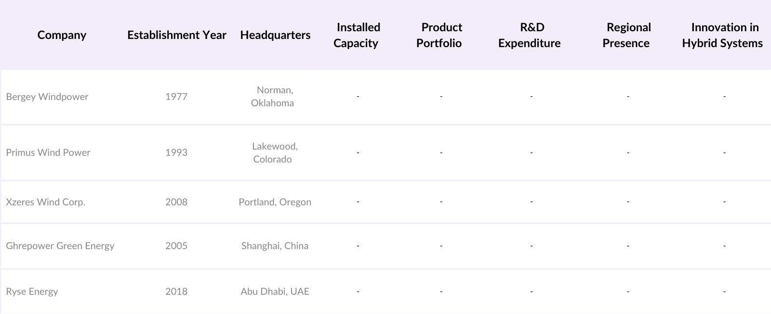Click the Ryse Energy company name
The height and width of the screenshot is (314, 771).
pyautogui.click(x=32, y=291)
